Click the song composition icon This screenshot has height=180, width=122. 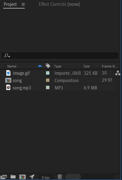point(8,81)
